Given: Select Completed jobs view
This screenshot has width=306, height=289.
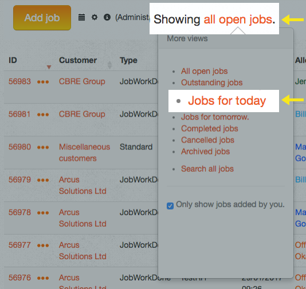Looking at the screenshot, I should [209, 129].
